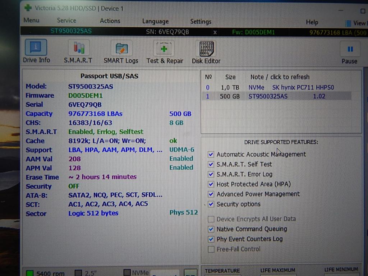
Task: Click the capacity value 976773168 LBAs
Action: click(x=95, y=114)
